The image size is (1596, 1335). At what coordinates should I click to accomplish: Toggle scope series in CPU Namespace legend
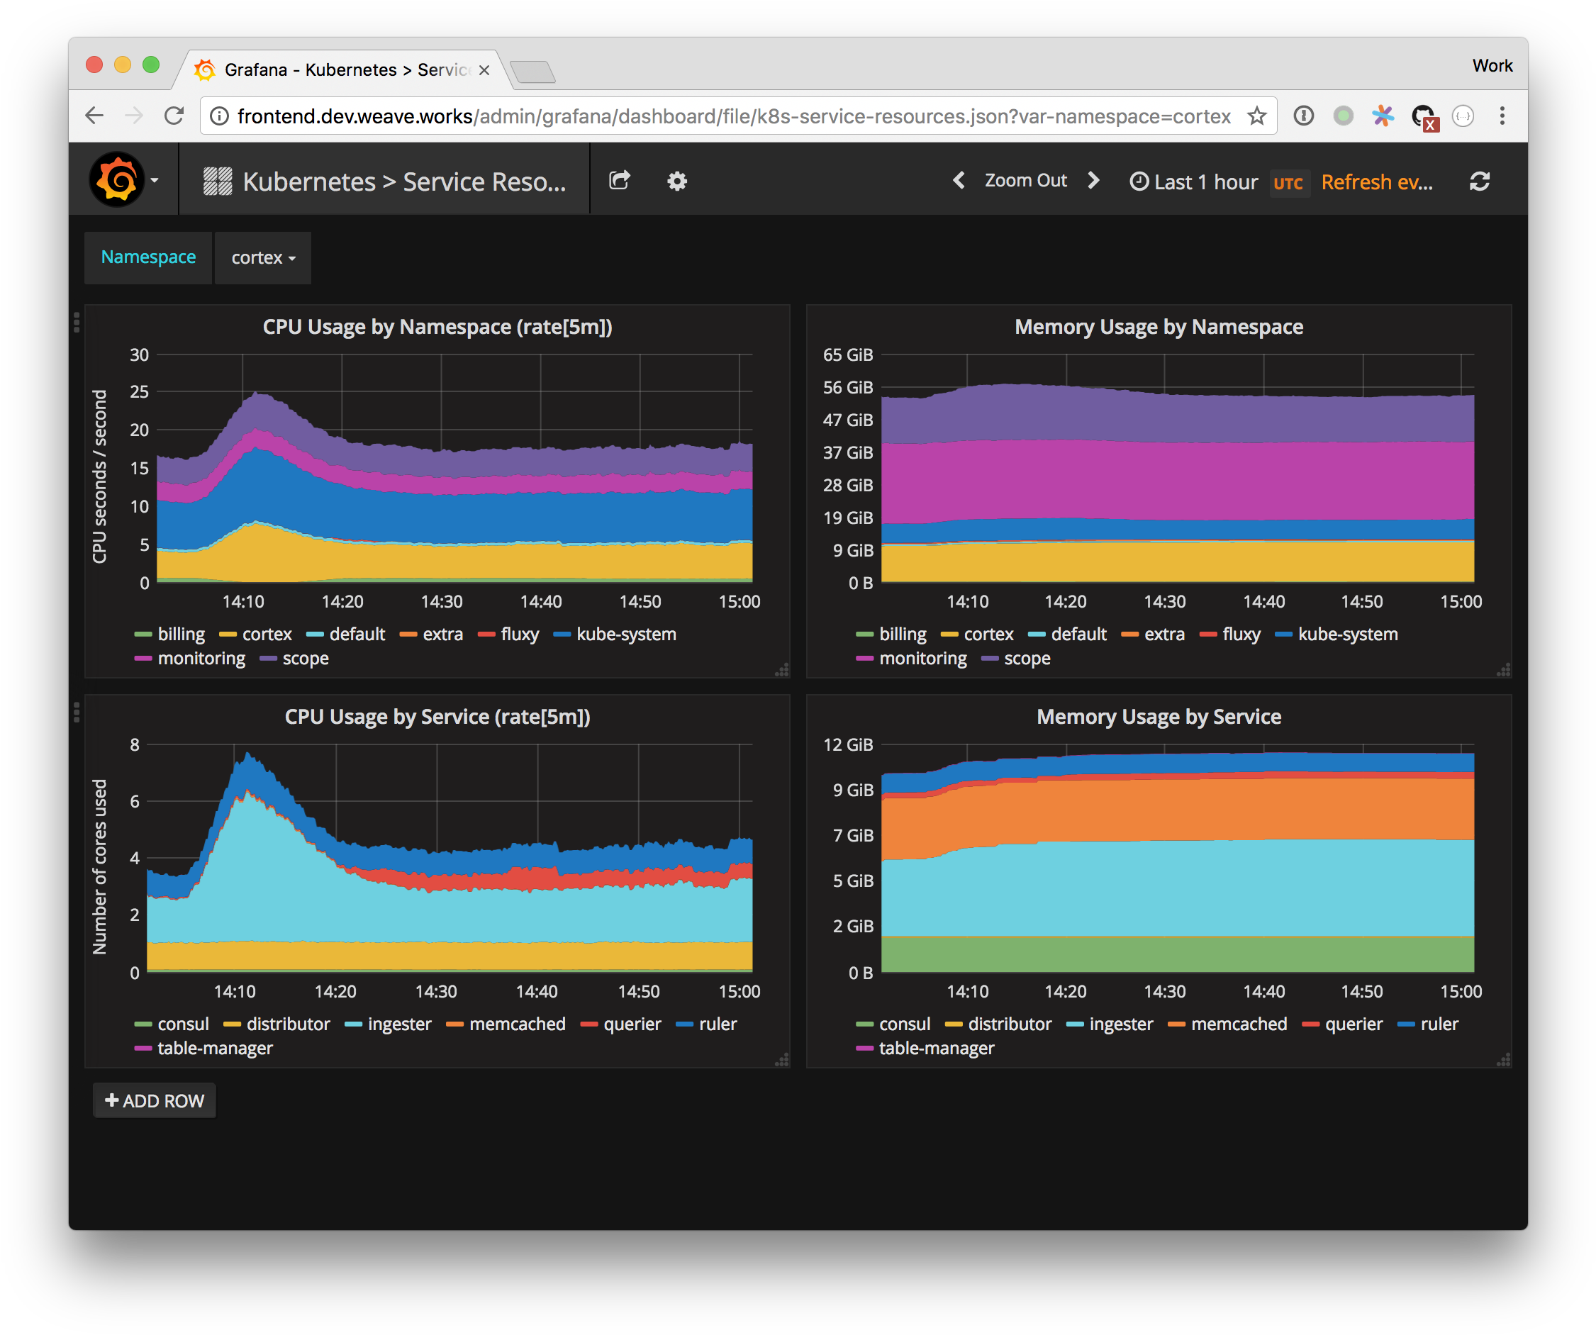[x=305, y=659]
